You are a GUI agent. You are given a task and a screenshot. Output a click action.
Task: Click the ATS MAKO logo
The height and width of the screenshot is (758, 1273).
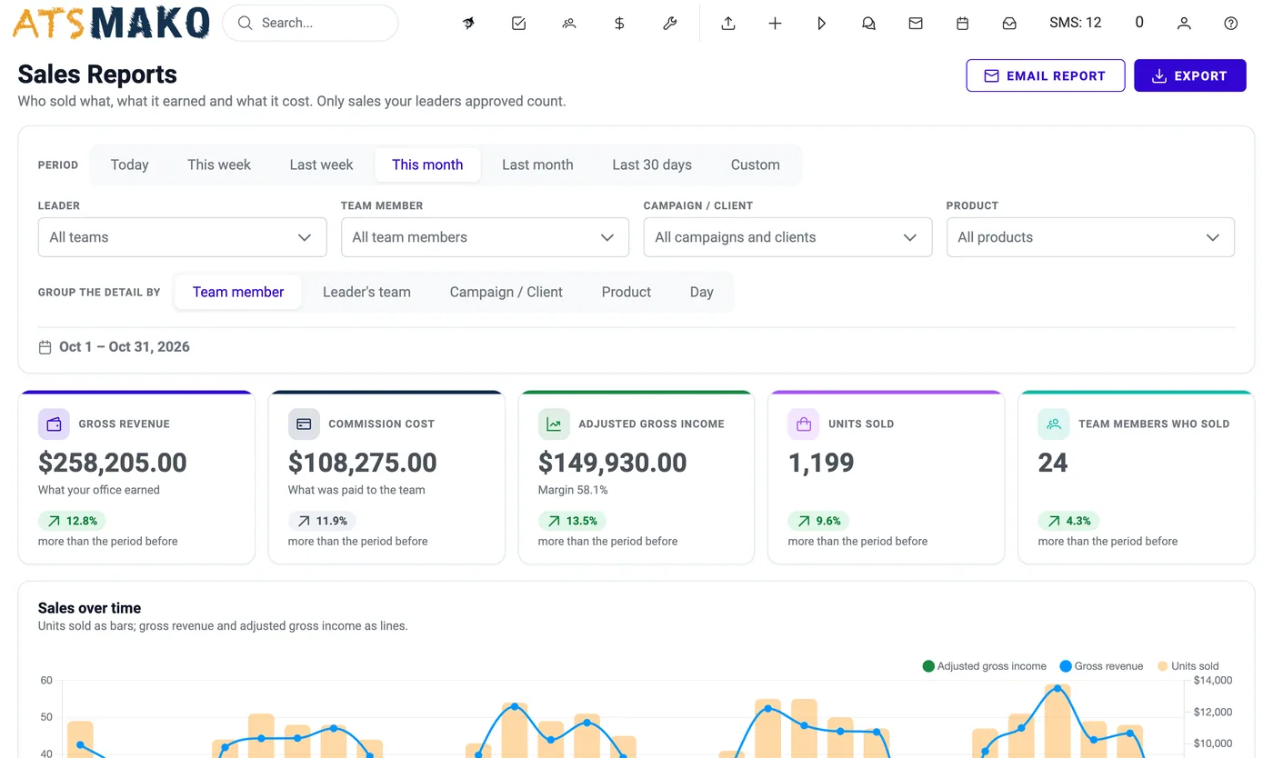pos(111,24)
